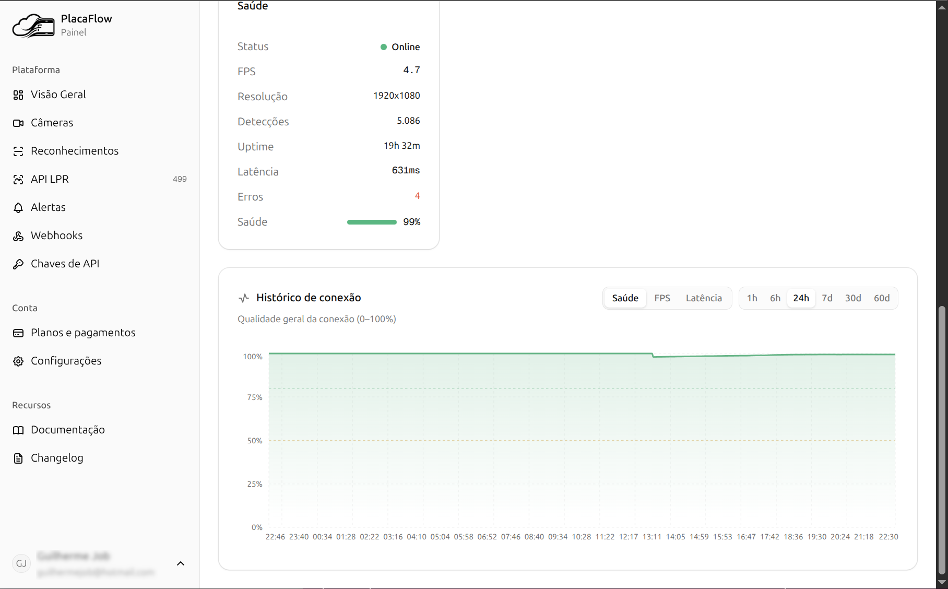Open Planos e pagamentos page
This screenshot has height=589, width=948.
tap(83, 333)
